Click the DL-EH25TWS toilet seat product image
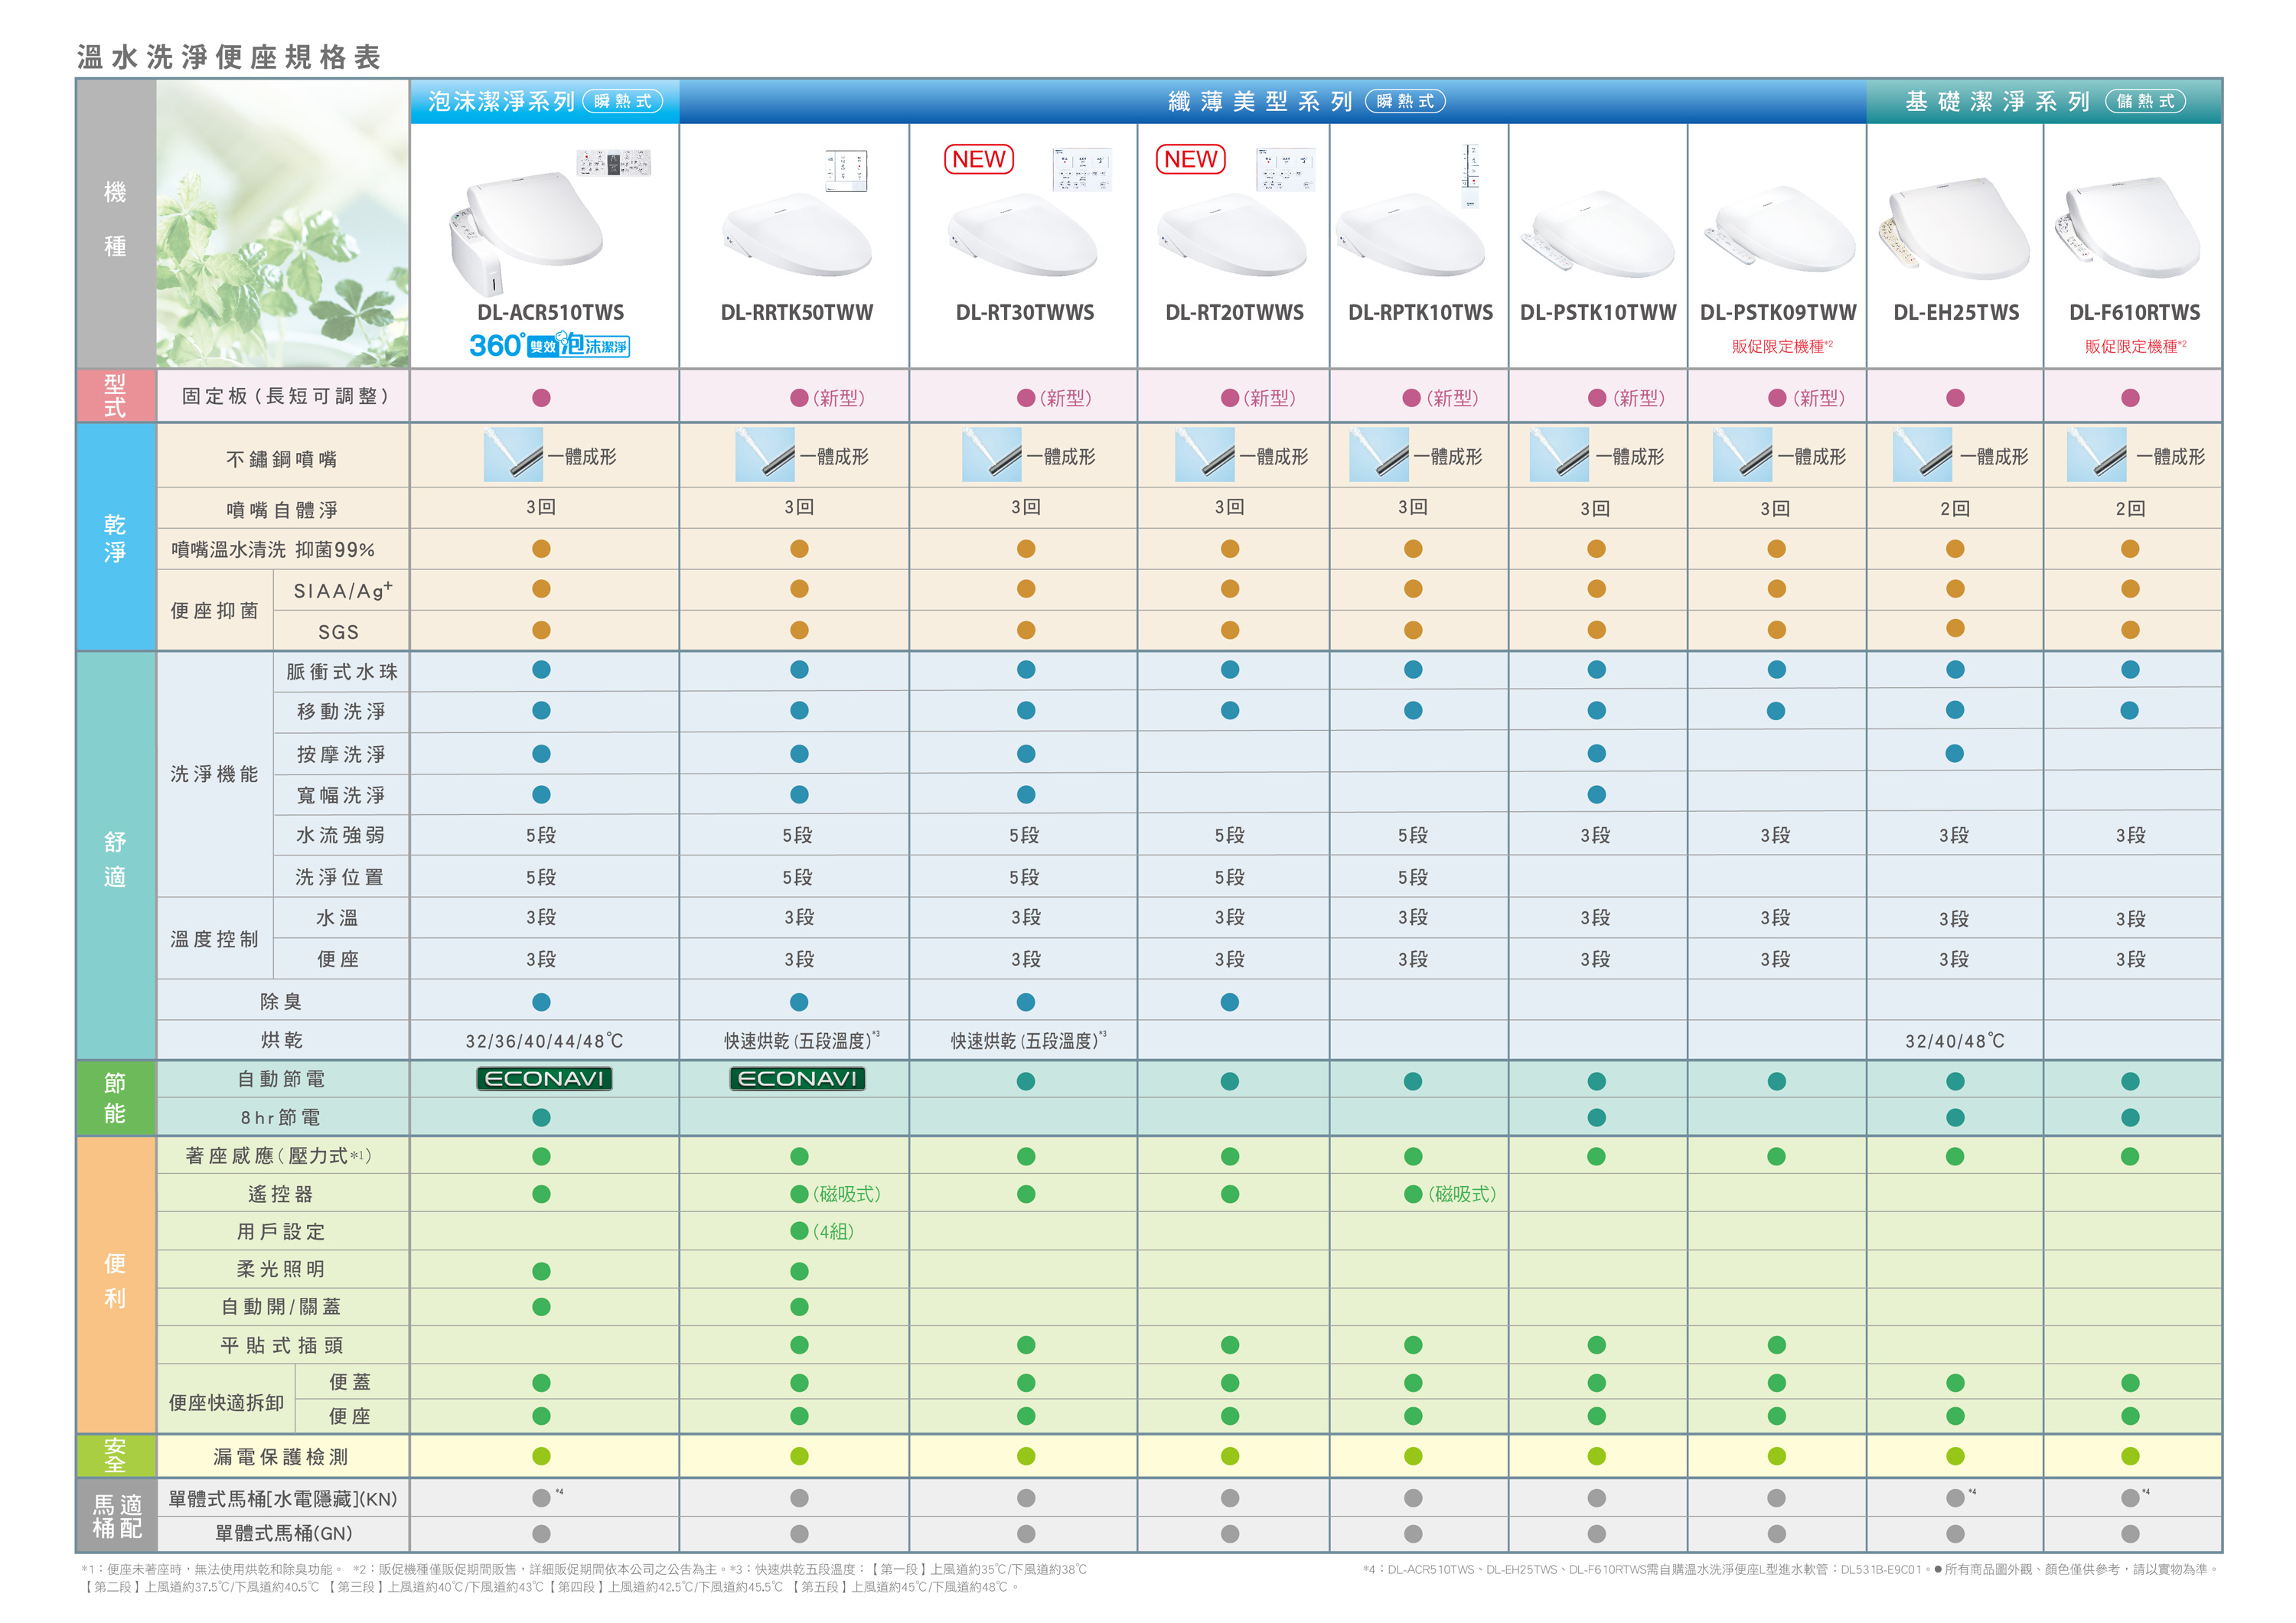The image size is (2296, 1623). (1955, 228)
